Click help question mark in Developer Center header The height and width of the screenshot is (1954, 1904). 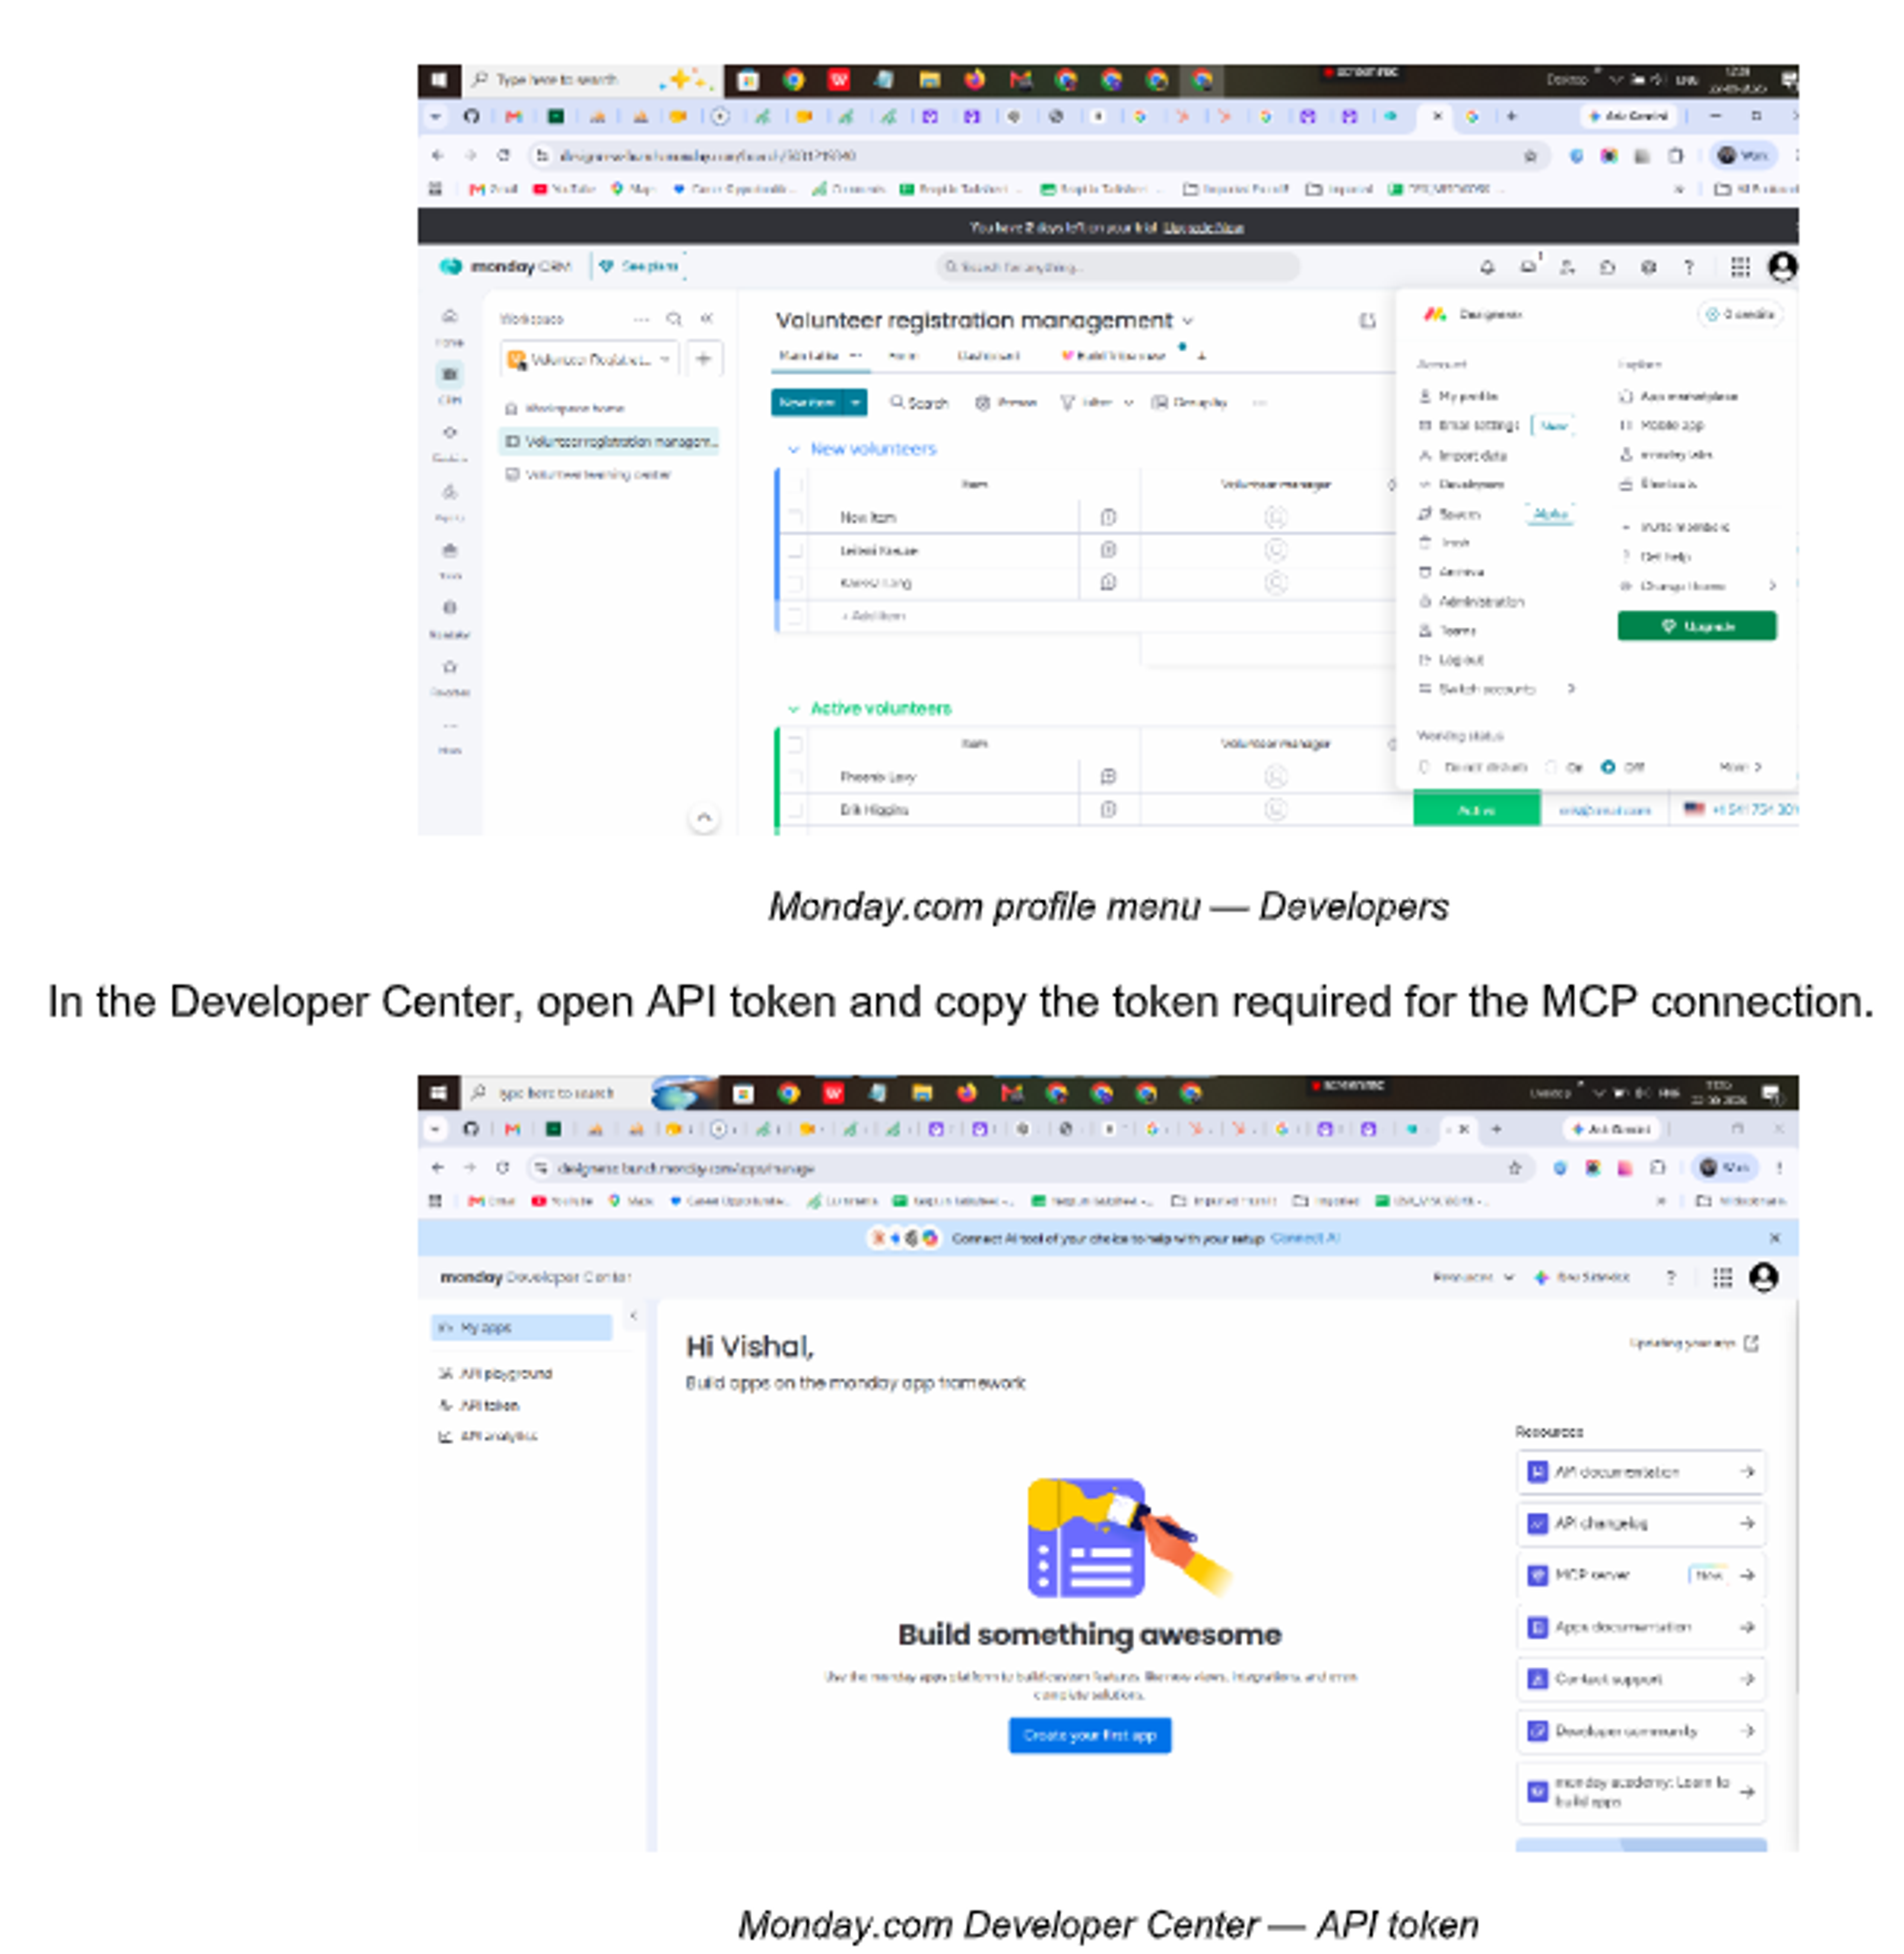pyautogui.click(x=1671, y=1277)
